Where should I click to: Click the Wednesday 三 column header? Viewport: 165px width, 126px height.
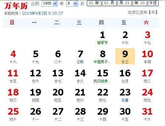(79, 22)
